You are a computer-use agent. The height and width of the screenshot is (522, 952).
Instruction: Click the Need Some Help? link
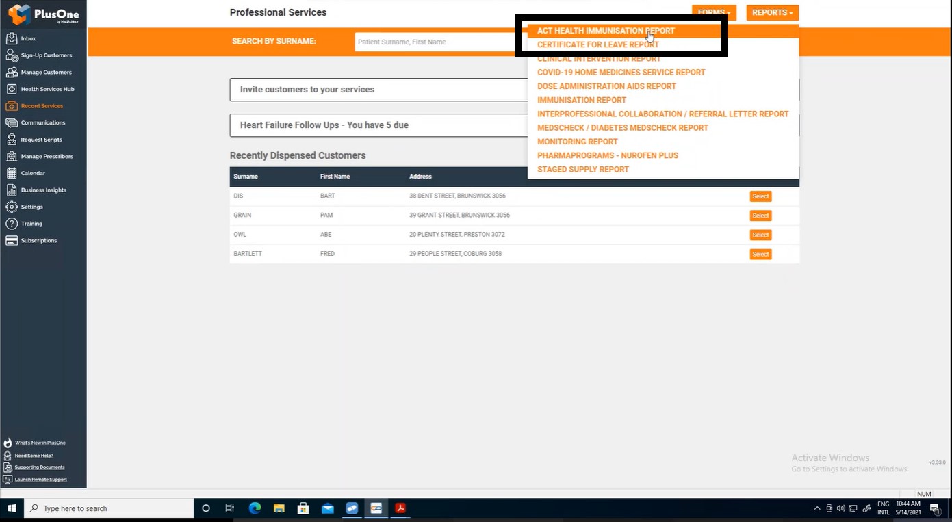(34, 456)
